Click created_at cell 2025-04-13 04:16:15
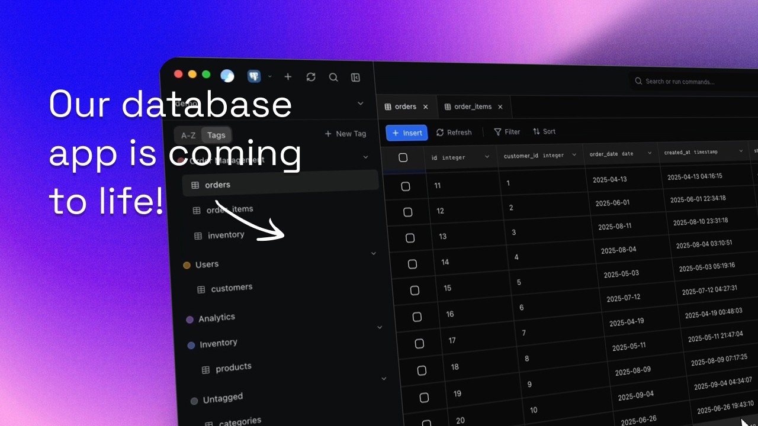This screenshot has width=758, height=426. 695,177
